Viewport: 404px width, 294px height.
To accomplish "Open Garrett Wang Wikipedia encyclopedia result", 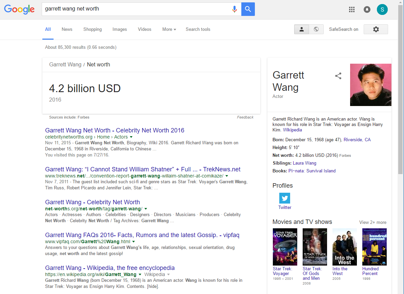I will point(110,268).
